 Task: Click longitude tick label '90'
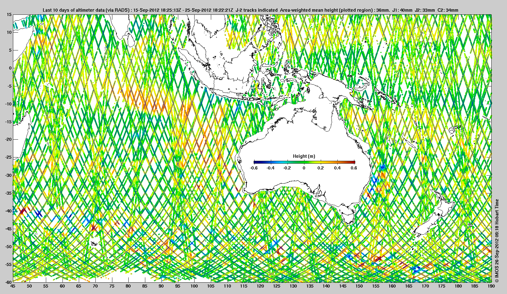coord(161,286)
